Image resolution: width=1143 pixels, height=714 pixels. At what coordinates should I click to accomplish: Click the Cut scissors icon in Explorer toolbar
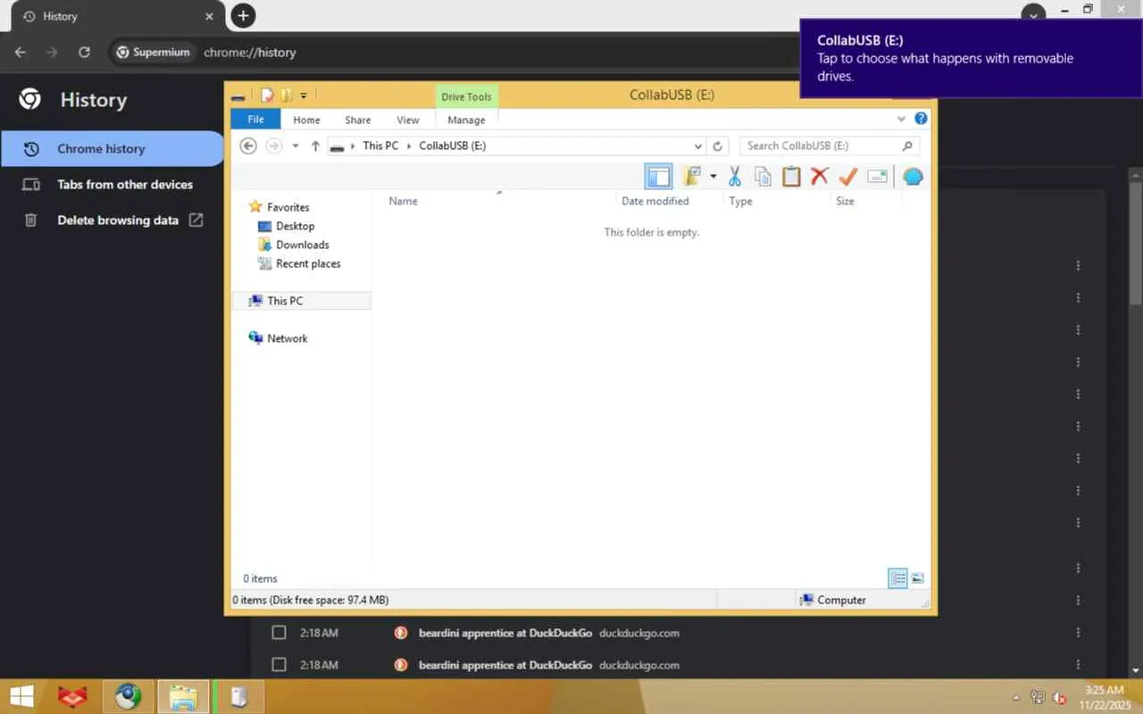pyautogui.click(x=735, y=177)
